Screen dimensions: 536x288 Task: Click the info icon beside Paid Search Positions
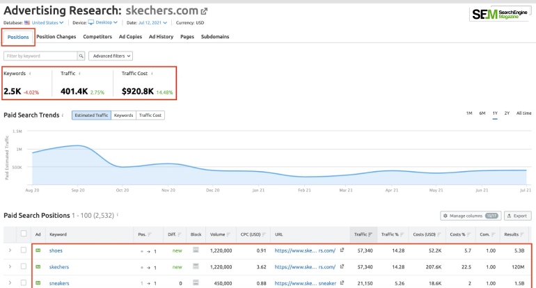(118, 215)
